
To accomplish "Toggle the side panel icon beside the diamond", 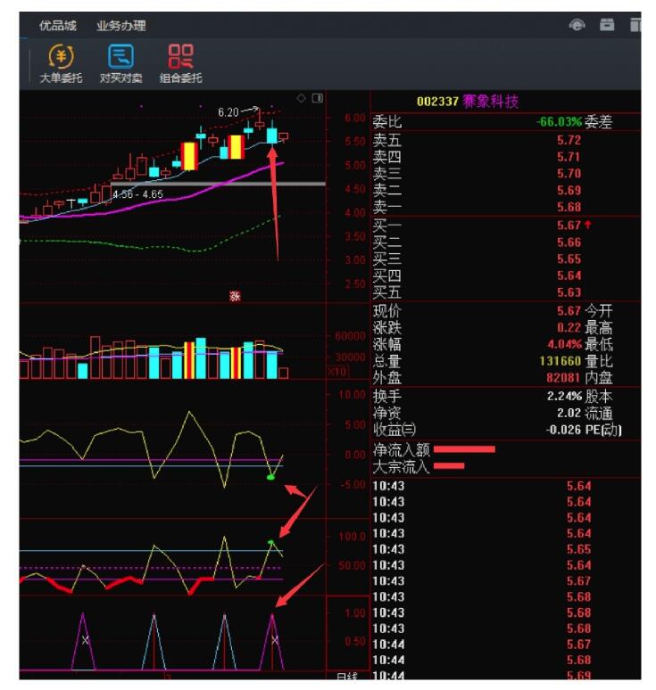I will [x=317, y=97].
